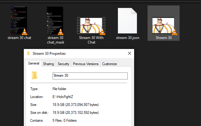
Task: Click the Size: label
Action: click(34, 105)
